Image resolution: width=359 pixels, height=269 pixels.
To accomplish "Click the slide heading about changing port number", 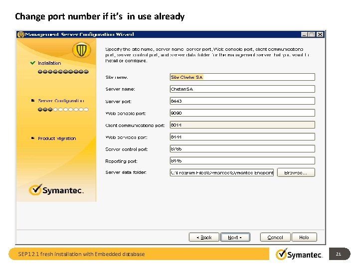I will [x=100, y=16].
